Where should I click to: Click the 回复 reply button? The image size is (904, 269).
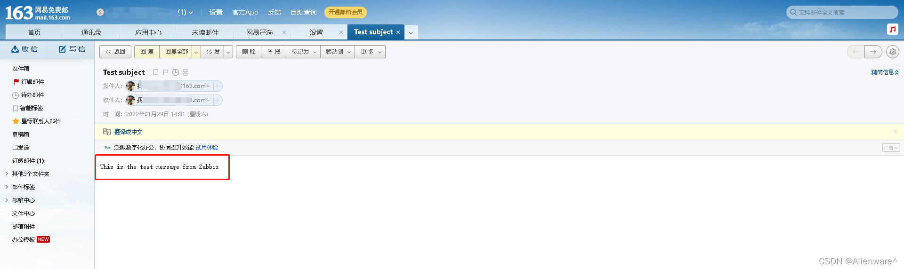point(147,52)
